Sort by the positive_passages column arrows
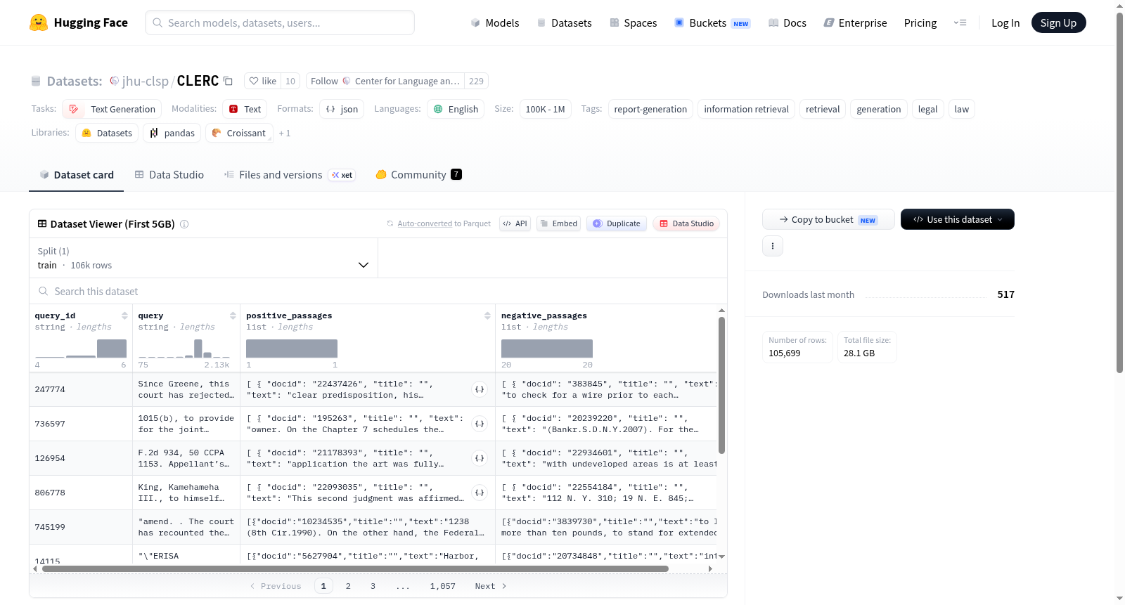Image resolution: width=1125 pixels, height=605 pixels. click(487, 315)
